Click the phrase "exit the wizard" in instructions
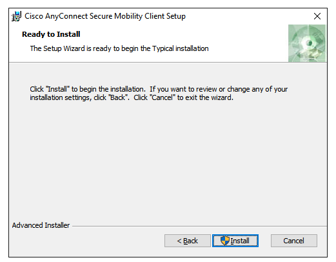The width and height of the screenshot is (336, 262). tap(209, 97)
